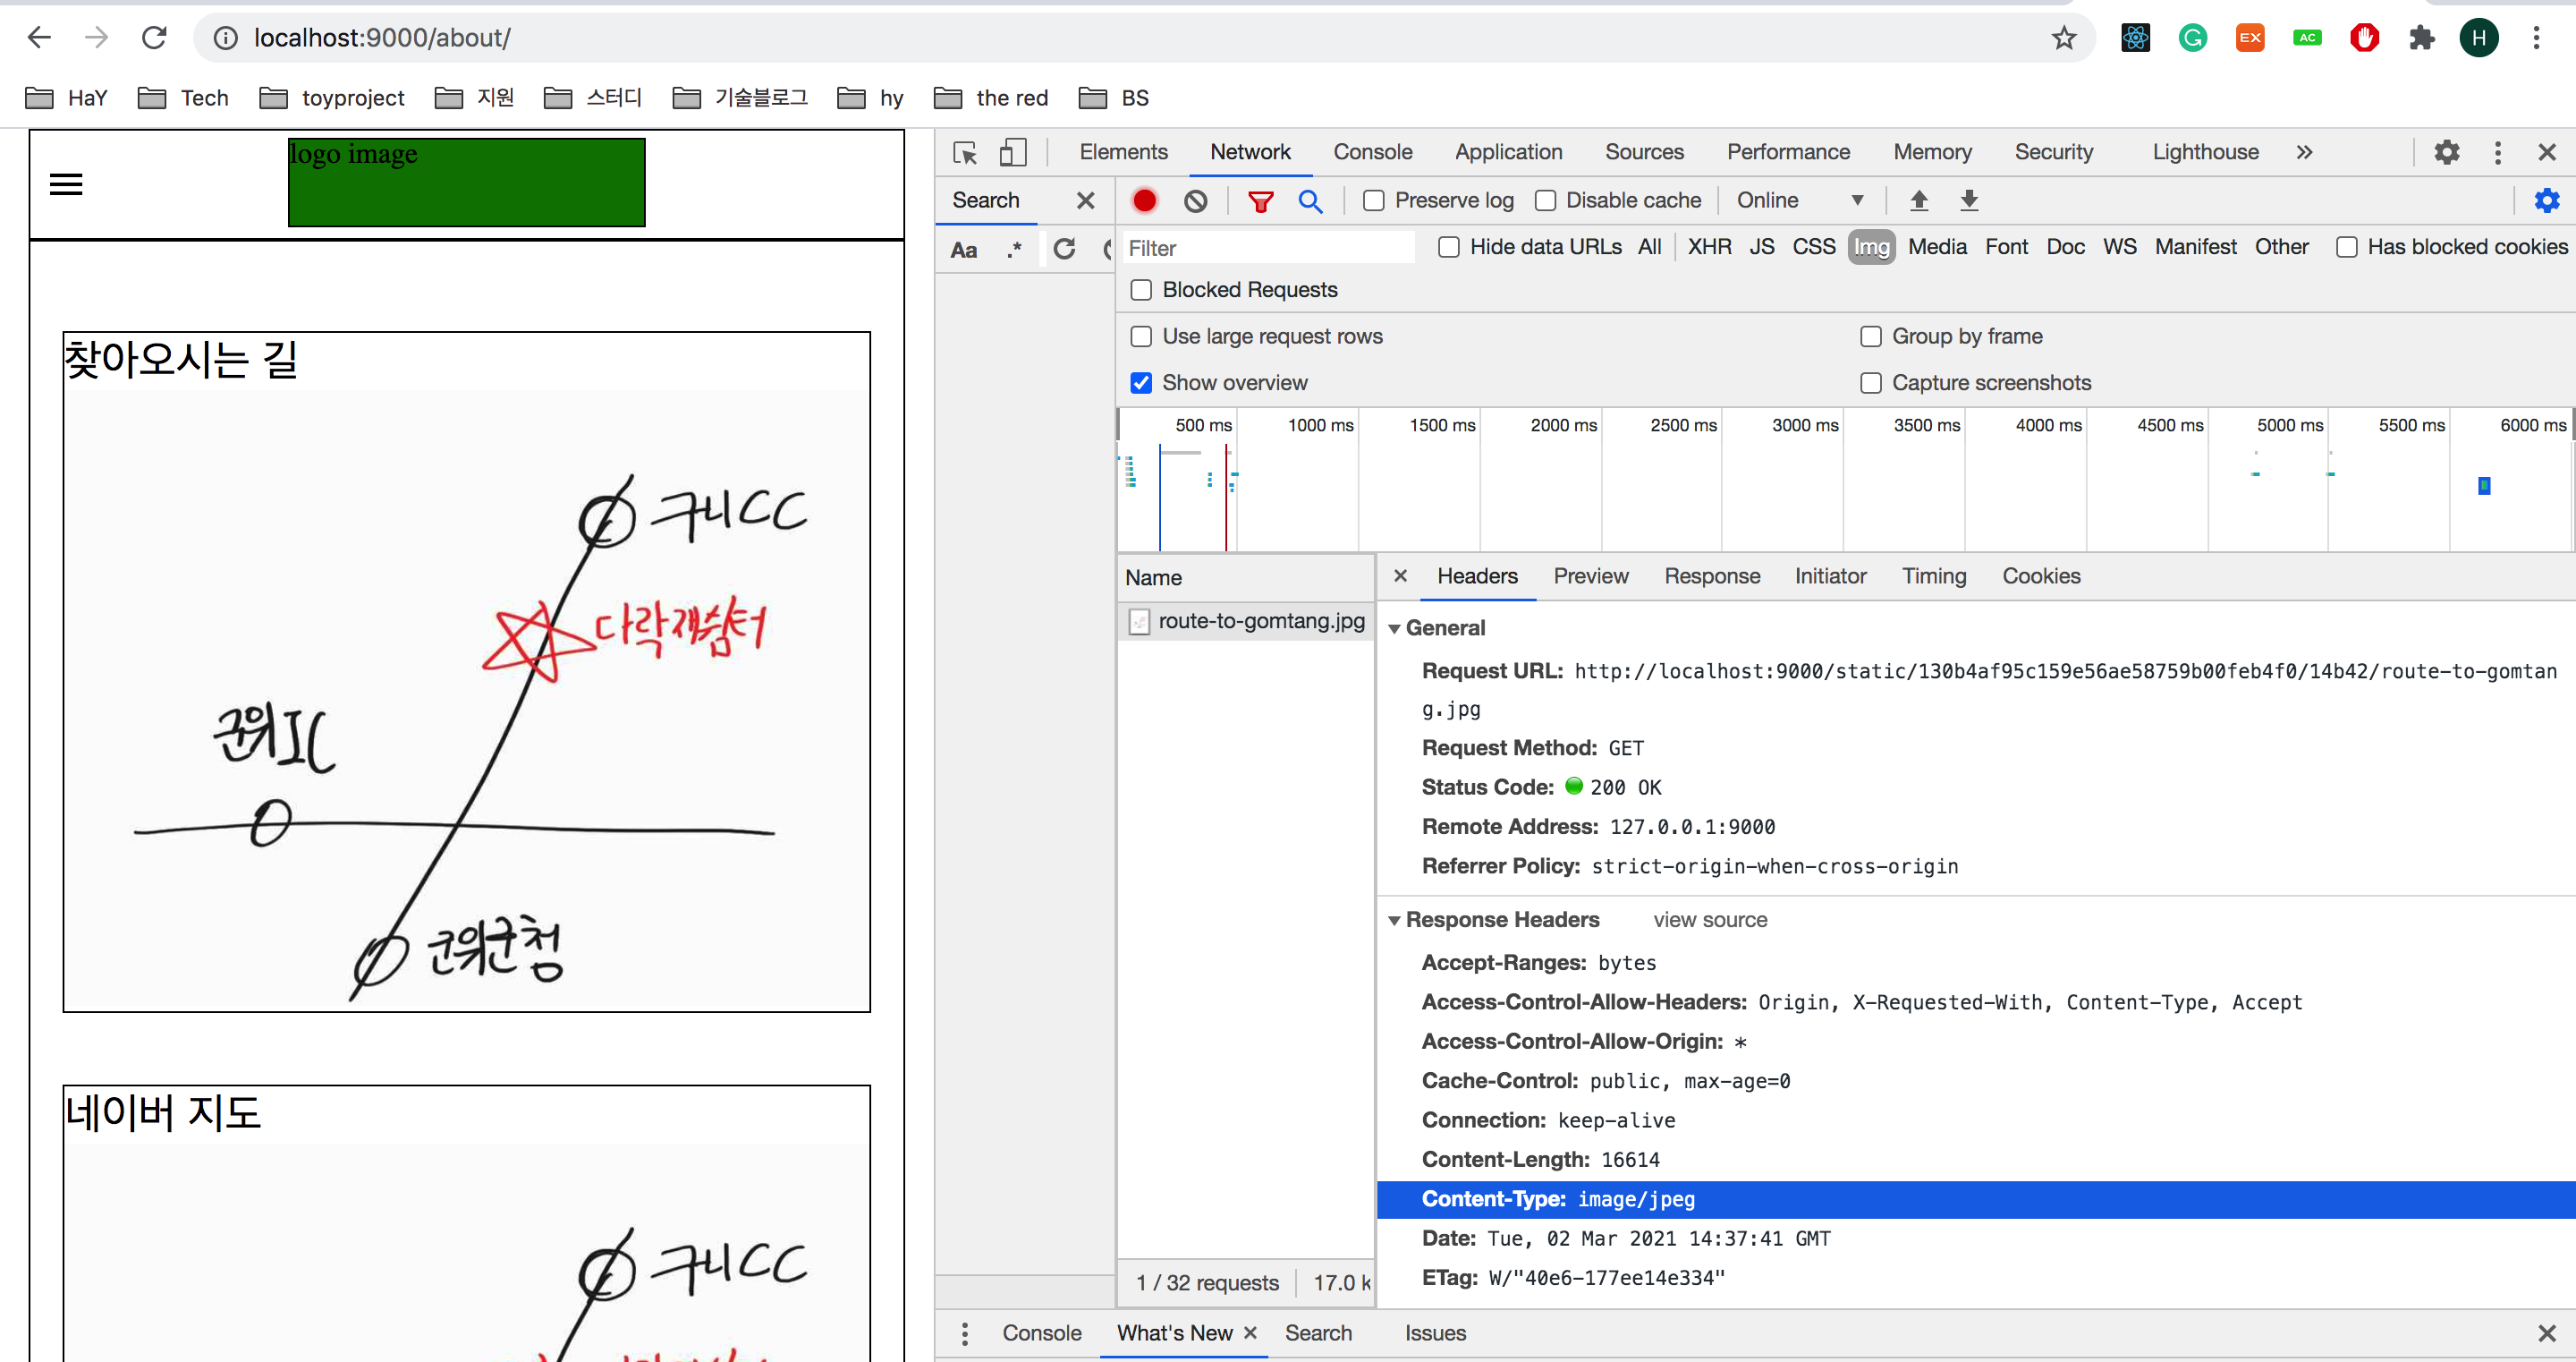This screenshot has width=2576, height=1362.
Task: Show more DevTools tabs via chevron
Action: pyautogui.click(x=2304, y=152)
